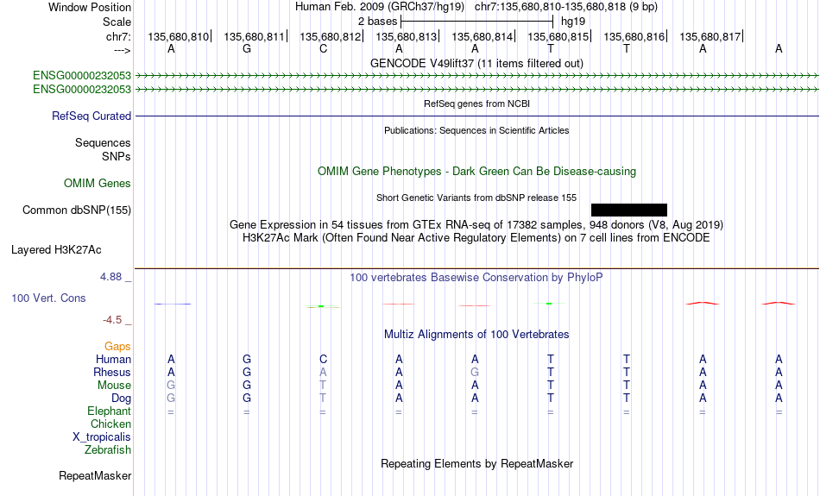Click the GENCODE V49lift37 track title

pos(477,63)
